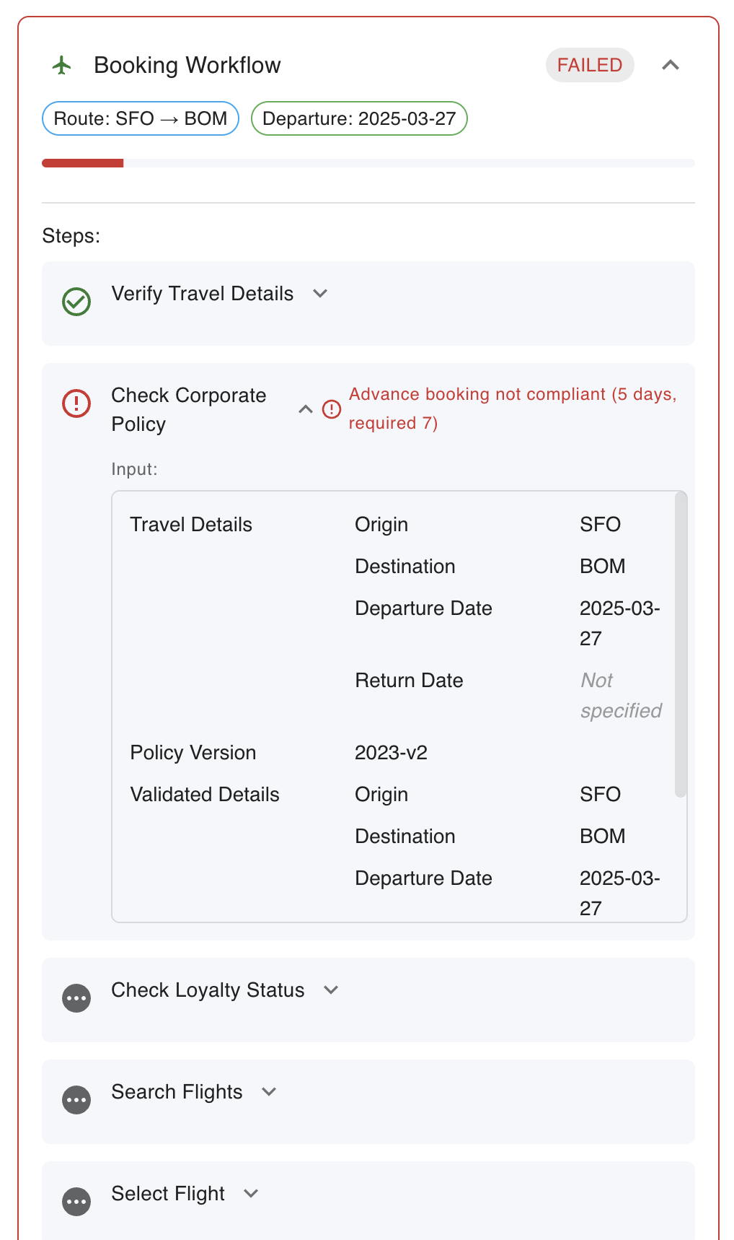Click the pending dots icon for Select Flight
734x1240 pixels.
[x=76, y=1202]
